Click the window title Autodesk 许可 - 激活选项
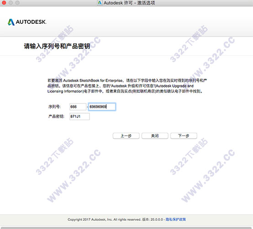The width and height of the screenshot is (253, 229). click(x=129, y=3)
